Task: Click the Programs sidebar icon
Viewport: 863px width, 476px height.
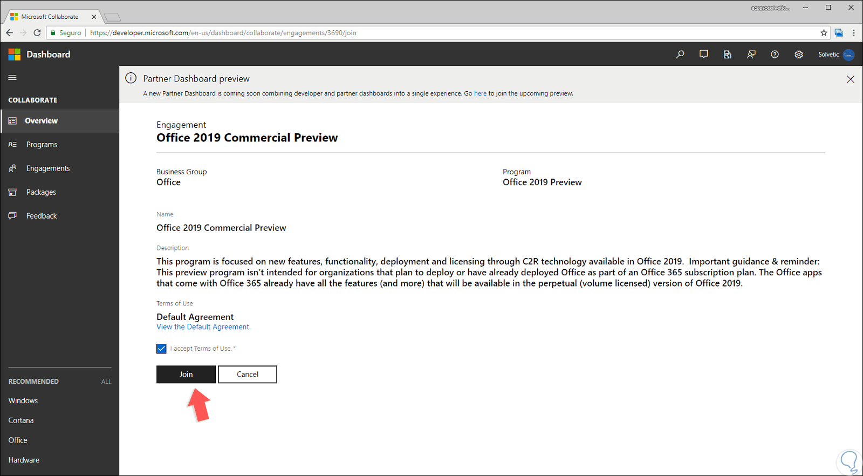Action: click(12, 145)
